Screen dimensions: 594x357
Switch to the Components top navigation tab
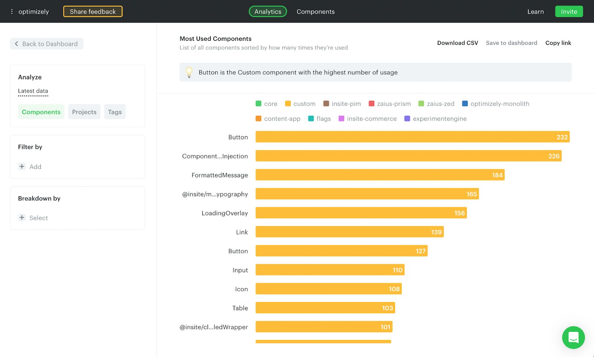pos(316,12)
